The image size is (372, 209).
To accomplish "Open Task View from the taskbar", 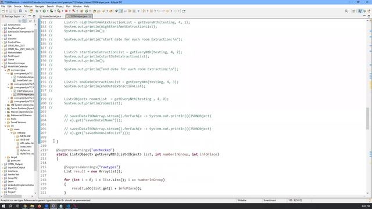I will click(17, 206).
